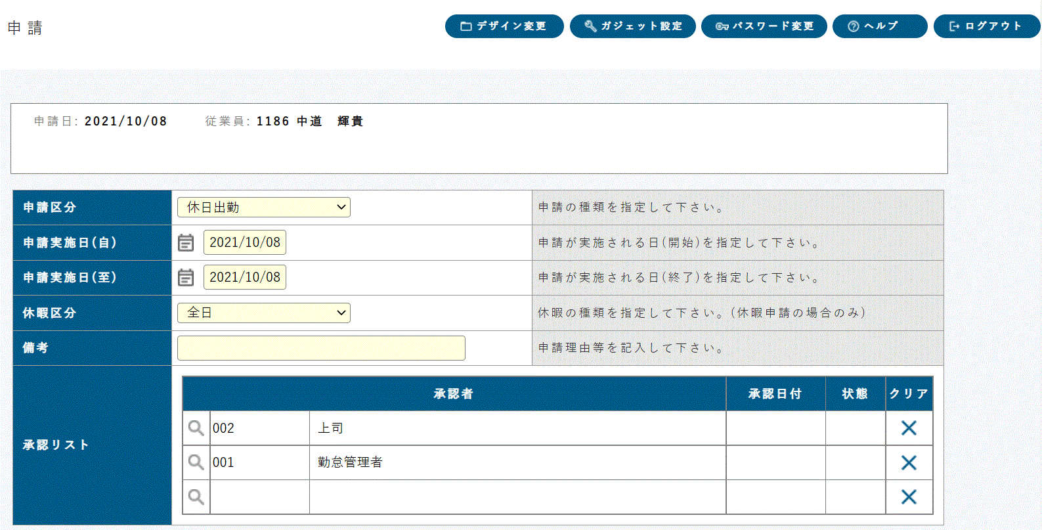
Task: Click the 勤怠管理者 approver name cell
Action: 517,462
